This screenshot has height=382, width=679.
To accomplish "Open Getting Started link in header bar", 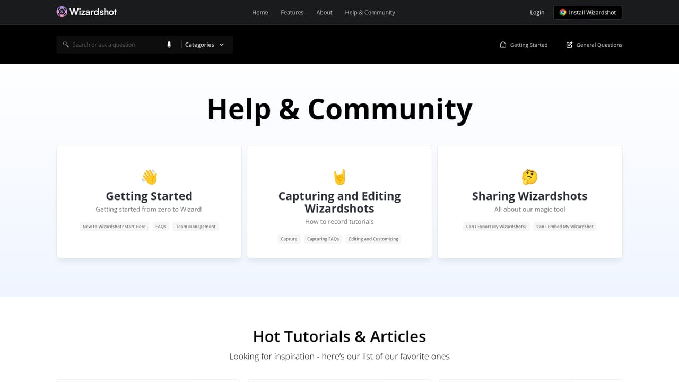I will point(524,45).
